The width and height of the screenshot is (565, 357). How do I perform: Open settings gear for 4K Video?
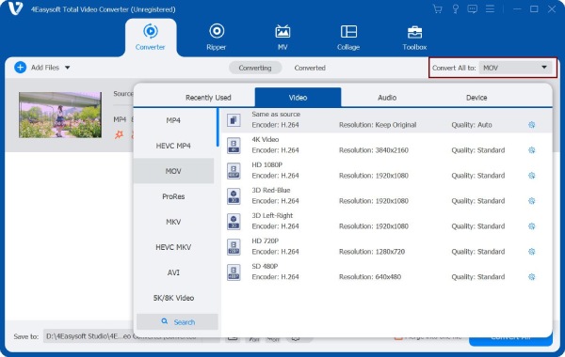[531, 150]
